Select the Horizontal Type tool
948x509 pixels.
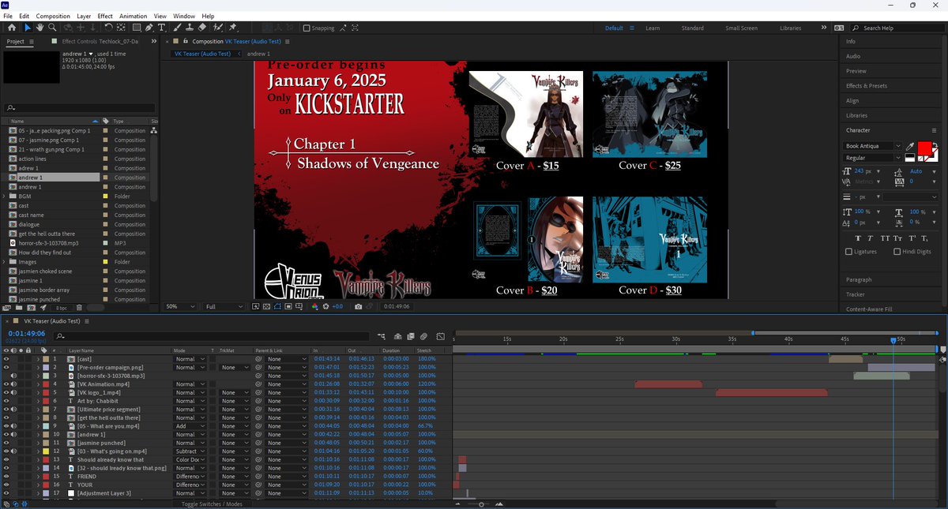[x=162, y=28]
